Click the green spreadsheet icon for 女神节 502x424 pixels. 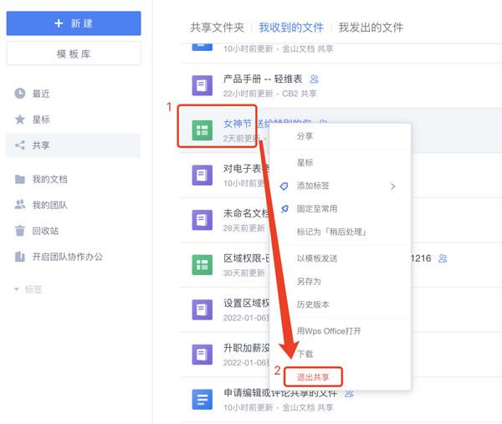[x=201, y=130]
